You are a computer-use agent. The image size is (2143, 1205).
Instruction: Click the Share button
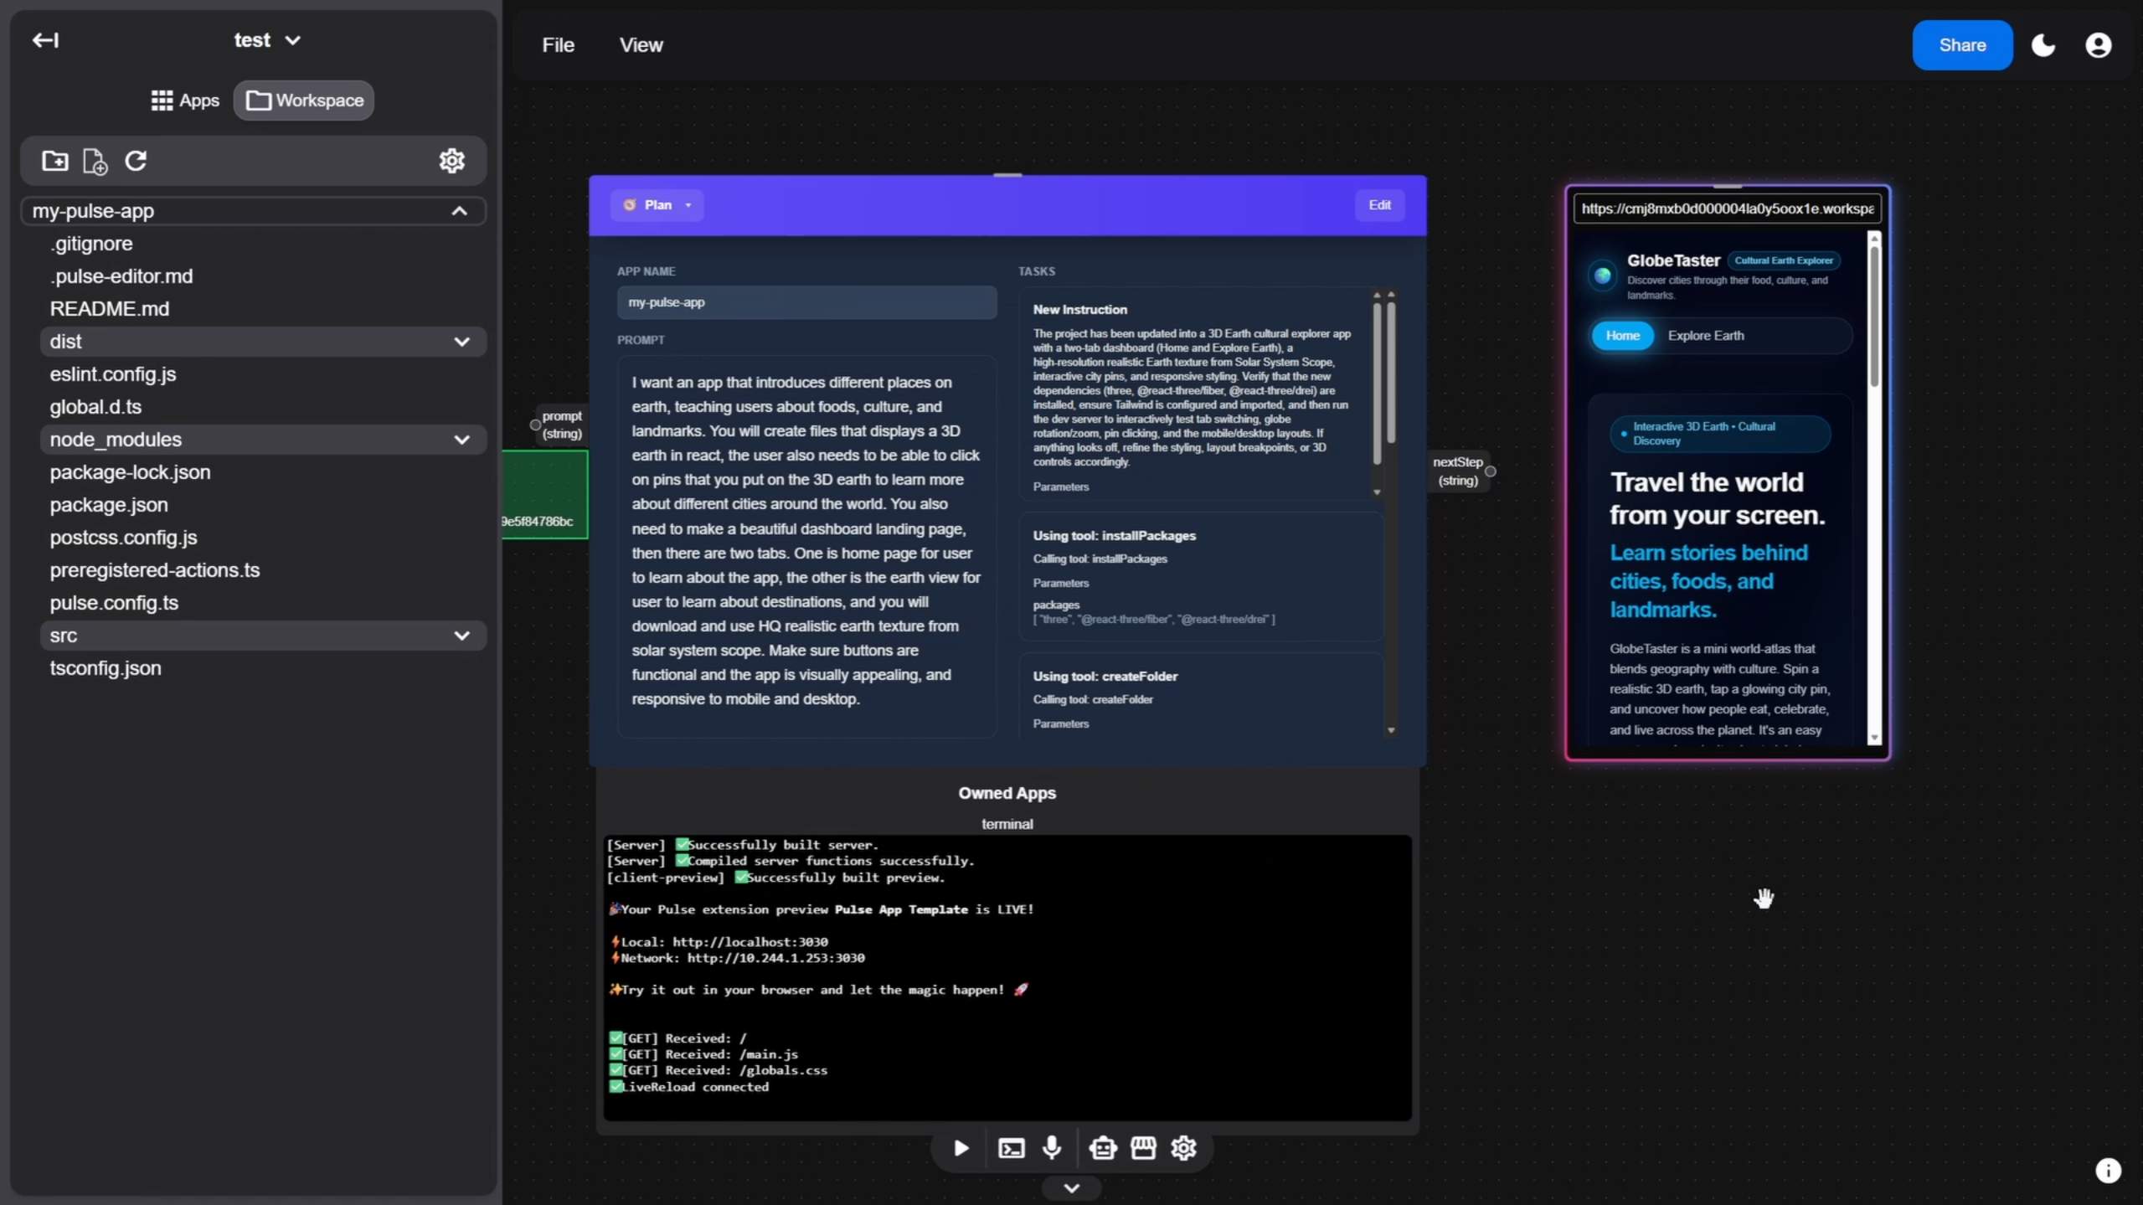click(x=1960, y=44)
